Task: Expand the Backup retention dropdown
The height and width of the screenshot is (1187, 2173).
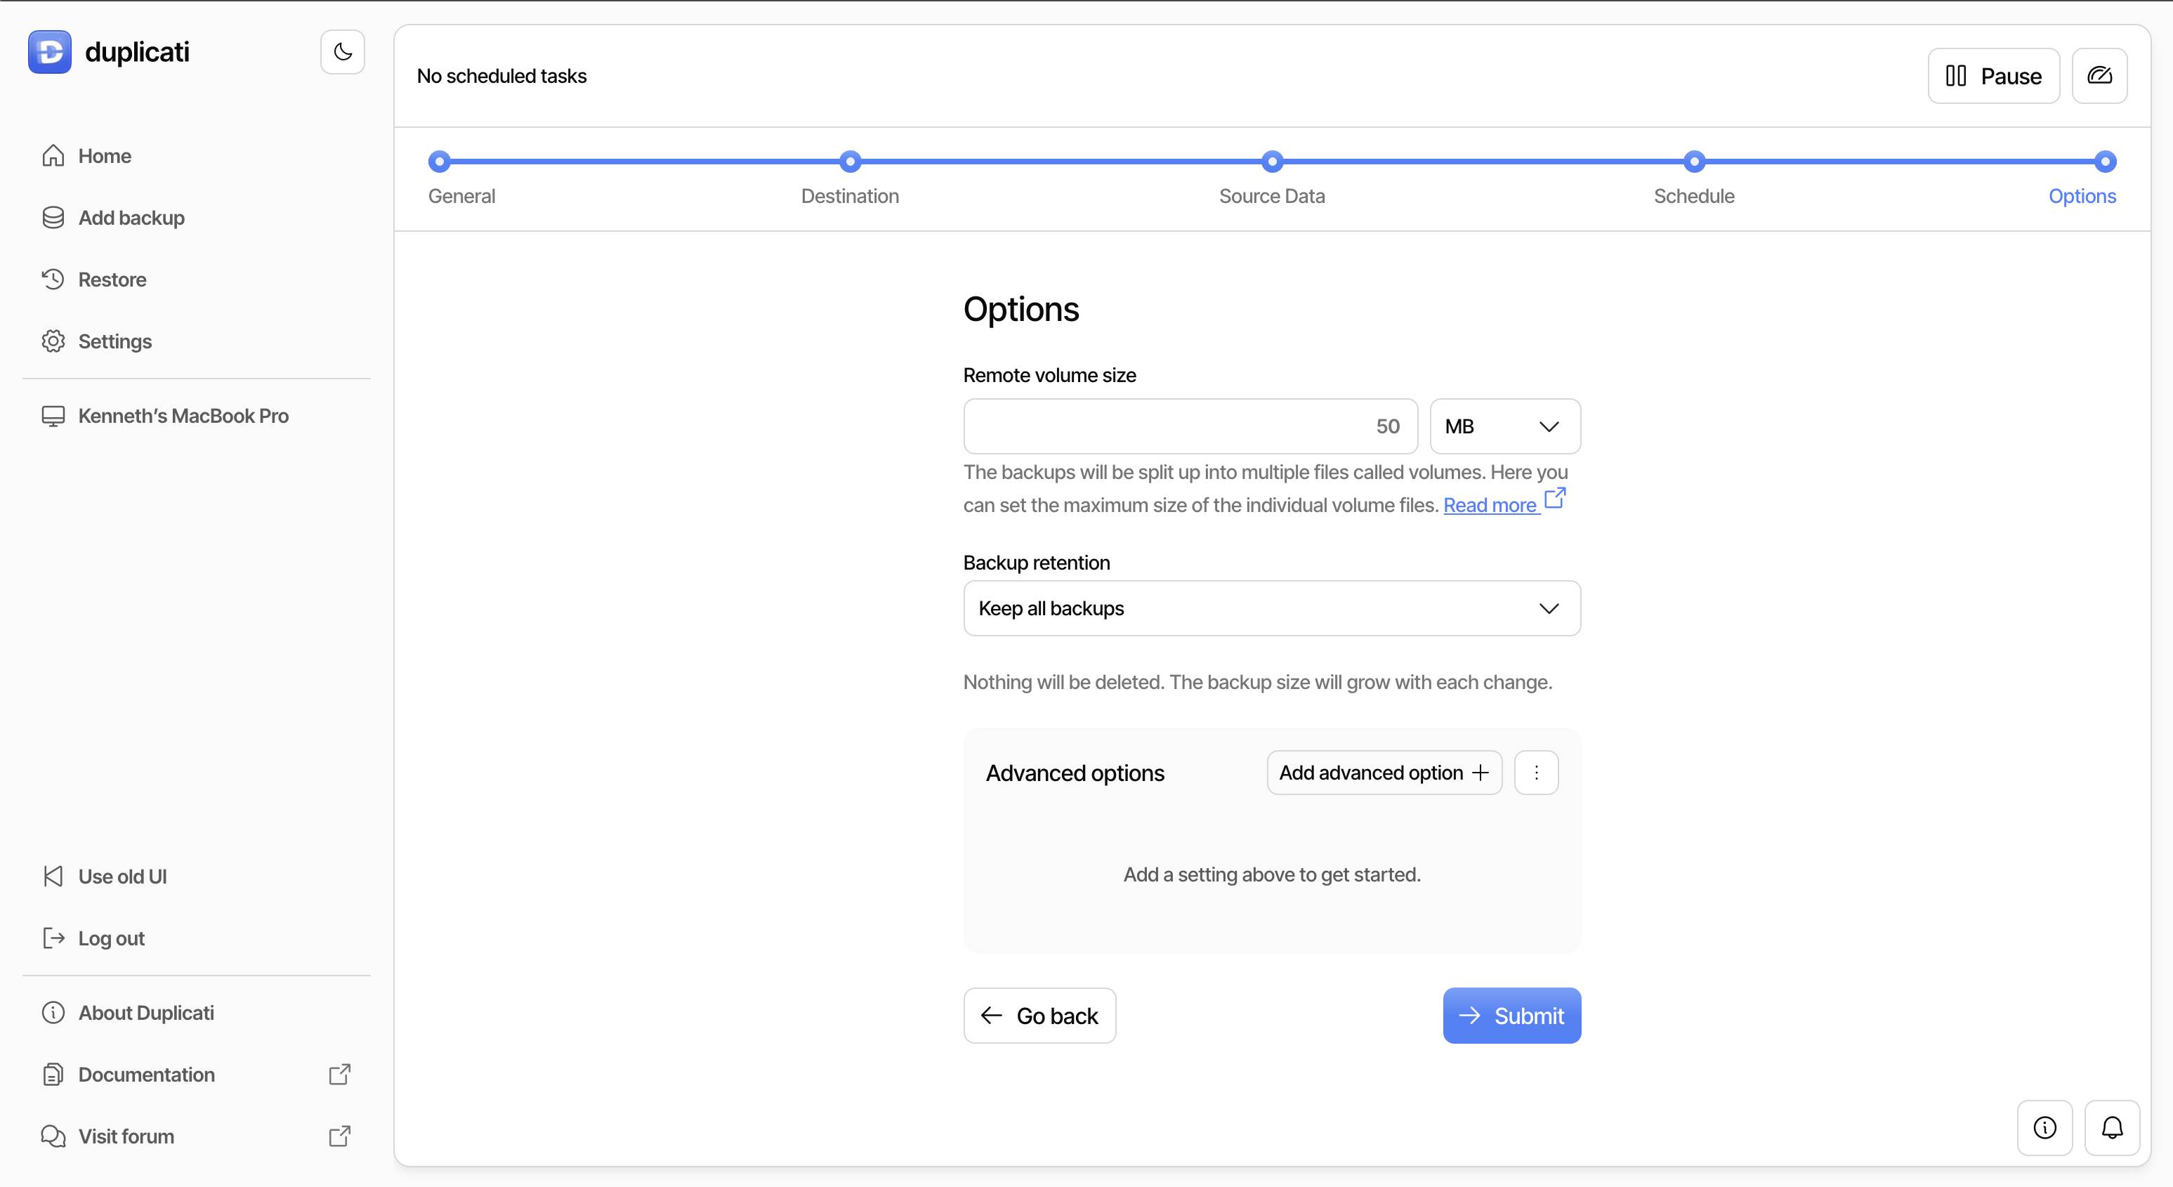Action: (1271, 608)
